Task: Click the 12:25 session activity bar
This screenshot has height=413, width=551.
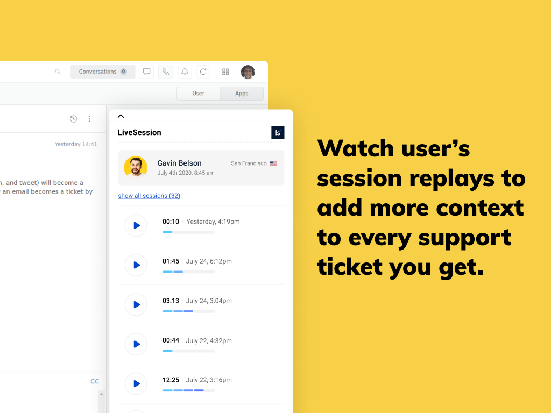Action: click(x=188, y=390)
